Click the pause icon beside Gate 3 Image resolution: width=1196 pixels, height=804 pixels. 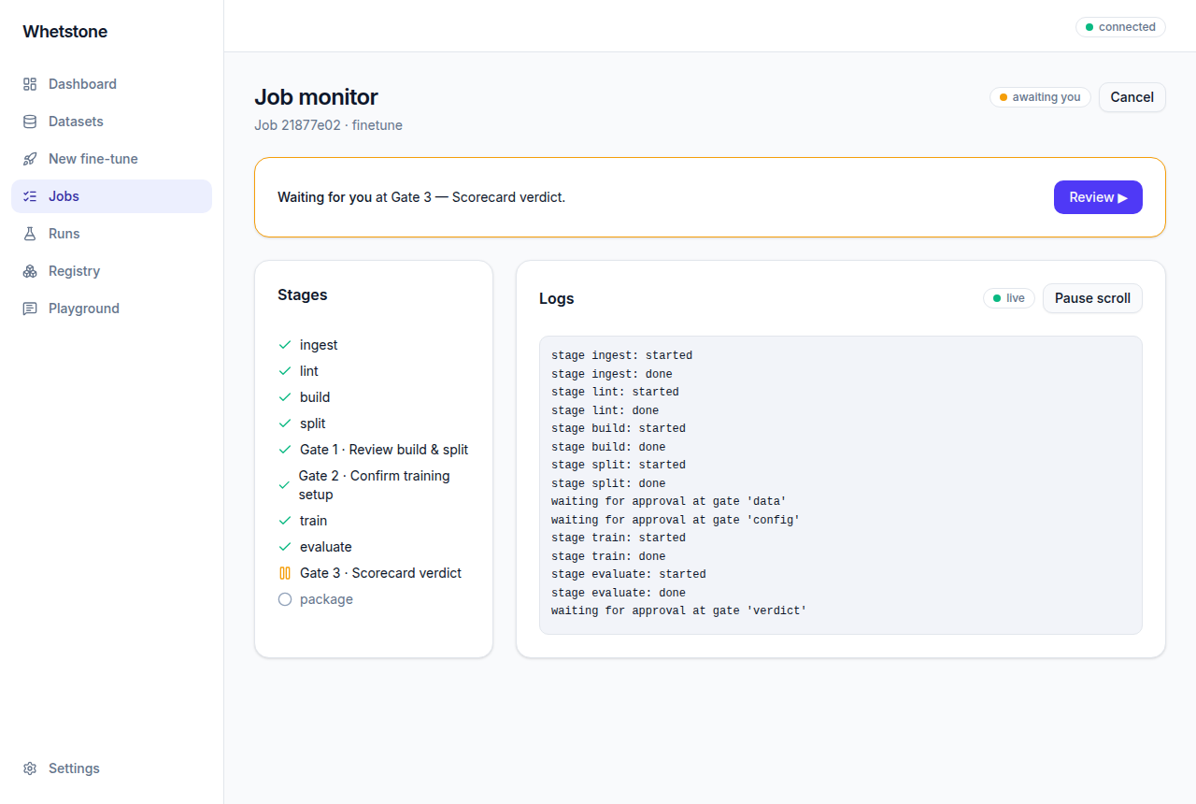tap(285, 573)
